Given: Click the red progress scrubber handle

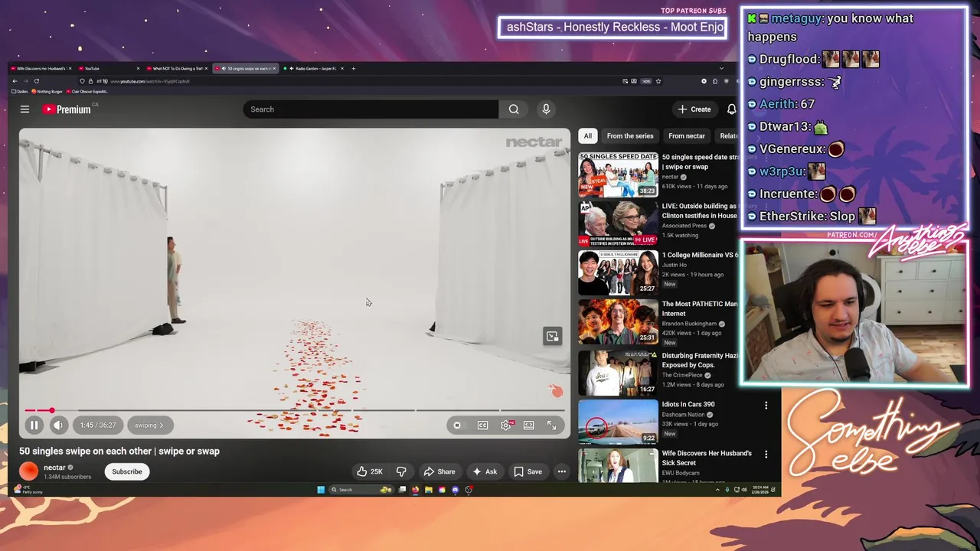Looking at the screenshot, I should point(51,411).
